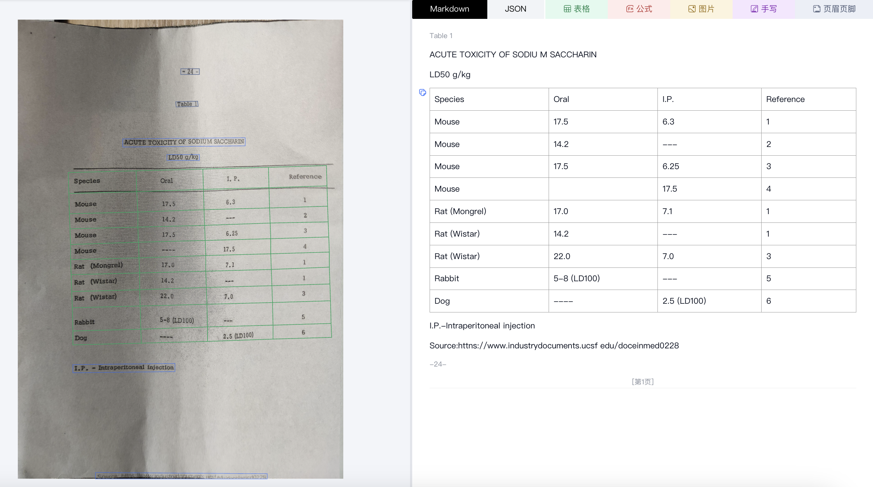The width and height of the screenshot is (873, 487).
Task: Click the Table 1 label on scan
Action: [x=187, y=104]
